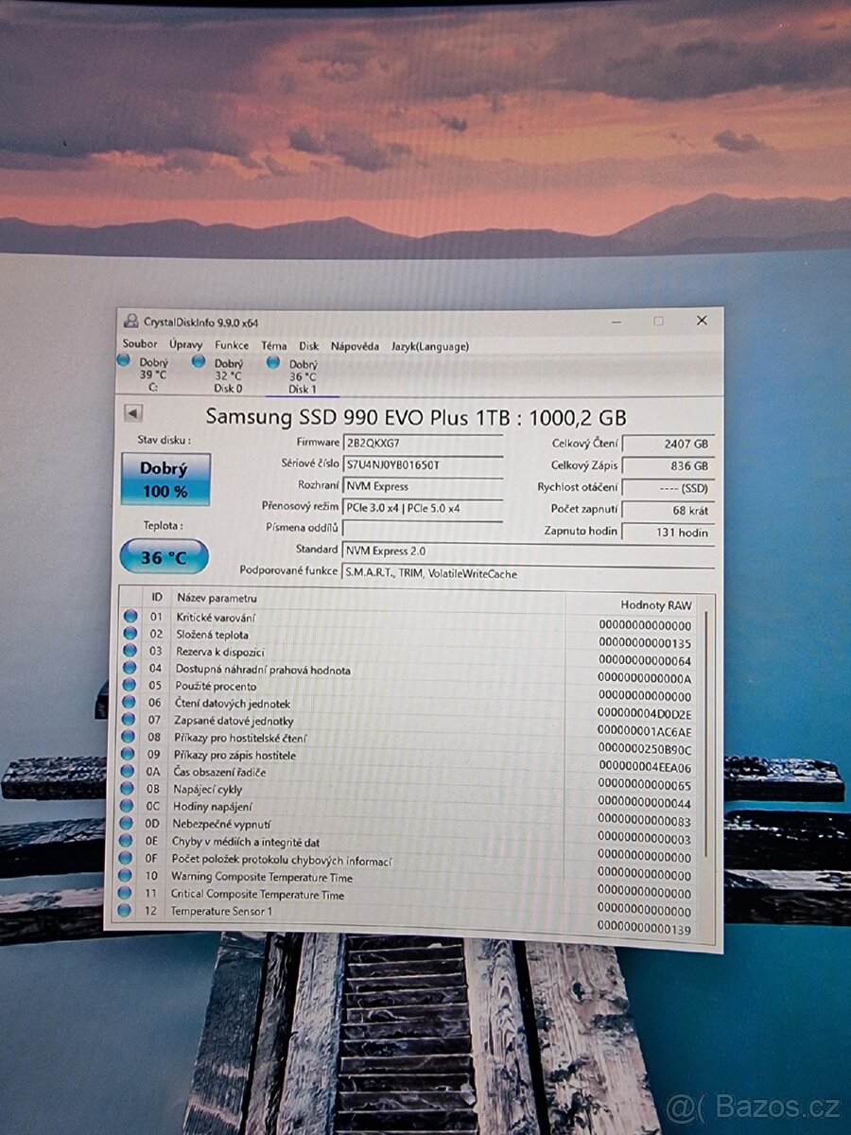Click status orb for Složená teplota row
This screenshot has width=851, height=1135.
coord(130,634)
